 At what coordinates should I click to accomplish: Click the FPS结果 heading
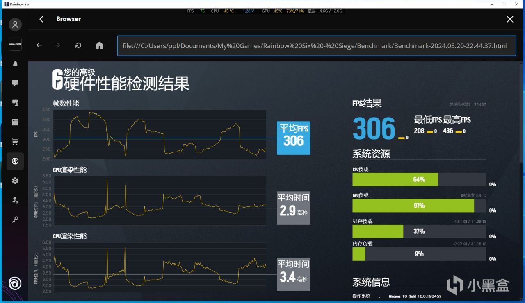(x=367, y=103)
